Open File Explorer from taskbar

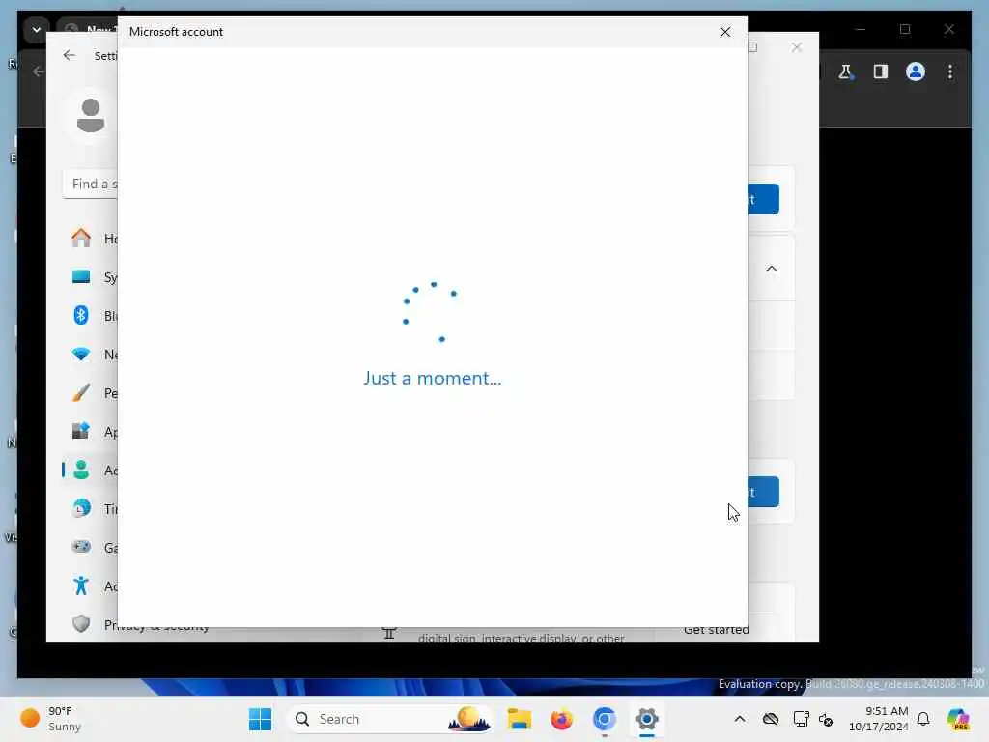click(x=519, y=719)
